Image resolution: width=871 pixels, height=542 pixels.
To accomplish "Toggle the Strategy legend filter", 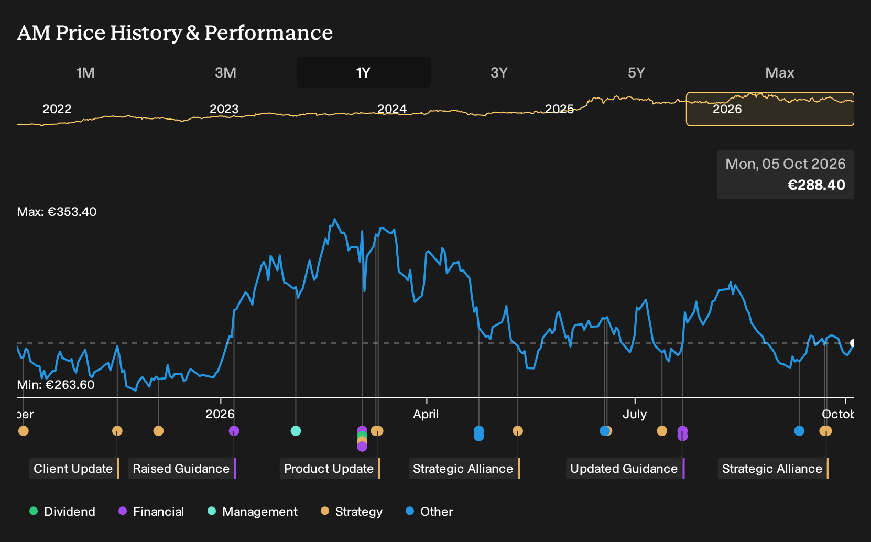I will point(352,512).
